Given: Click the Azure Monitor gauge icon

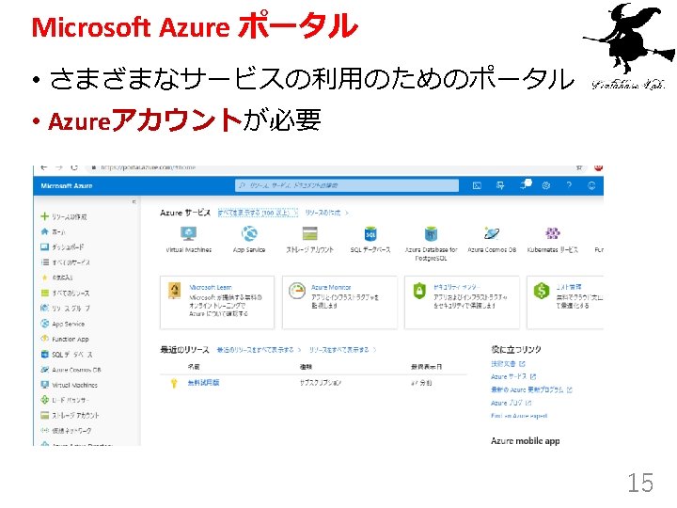Looking at the screenshot, I should click(297, 291).
